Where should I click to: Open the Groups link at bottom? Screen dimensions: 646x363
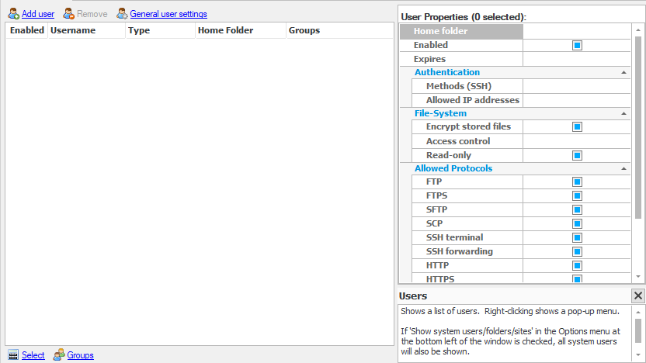(80, 355)
